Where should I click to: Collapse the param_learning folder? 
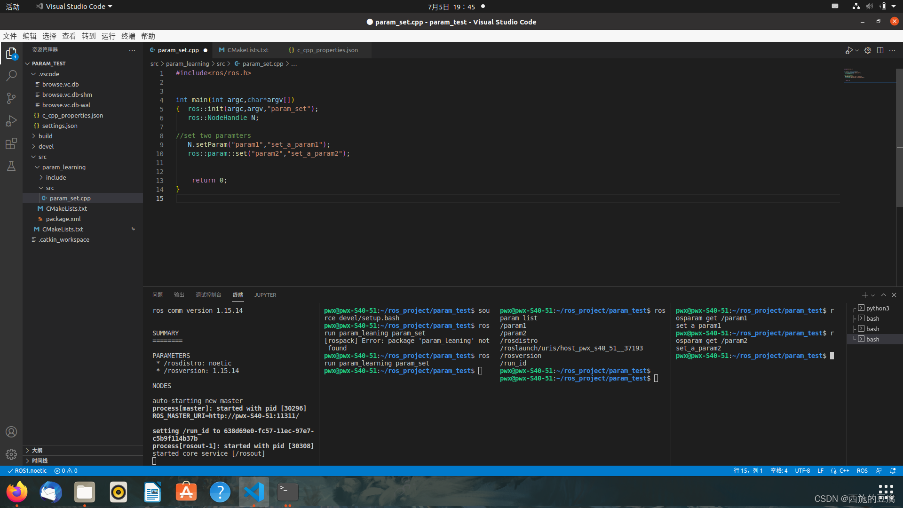(83, 167)
